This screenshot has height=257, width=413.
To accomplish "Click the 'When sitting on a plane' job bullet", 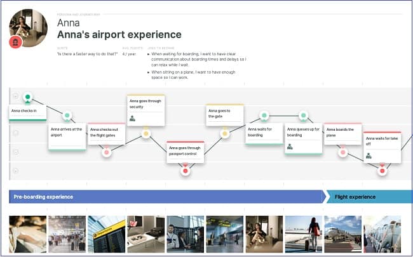I will tap(192, 75).
